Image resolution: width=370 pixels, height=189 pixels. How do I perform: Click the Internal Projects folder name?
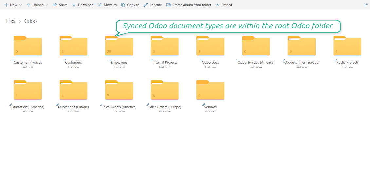[x=165, y=63]
